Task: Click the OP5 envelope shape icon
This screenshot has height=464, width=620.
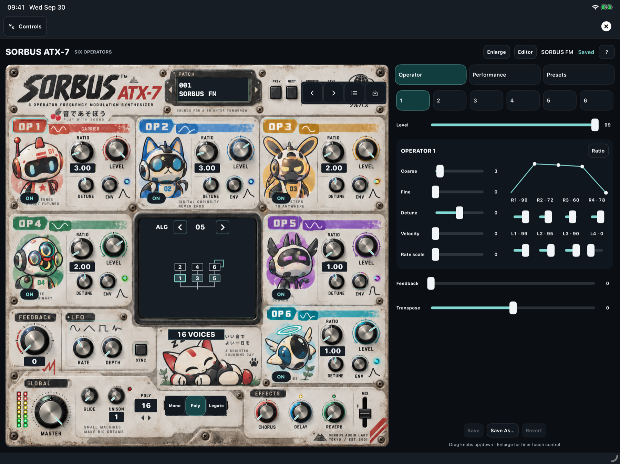Action: (374, 291)
